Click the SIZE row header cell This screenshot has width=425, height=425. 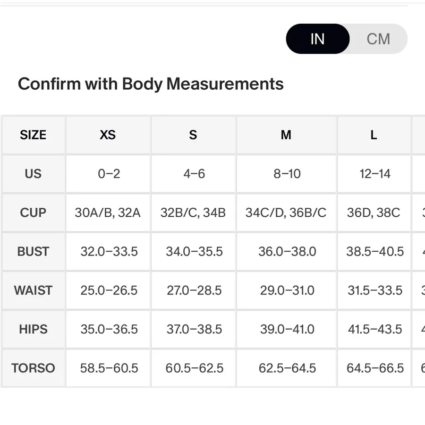[34, 135]
